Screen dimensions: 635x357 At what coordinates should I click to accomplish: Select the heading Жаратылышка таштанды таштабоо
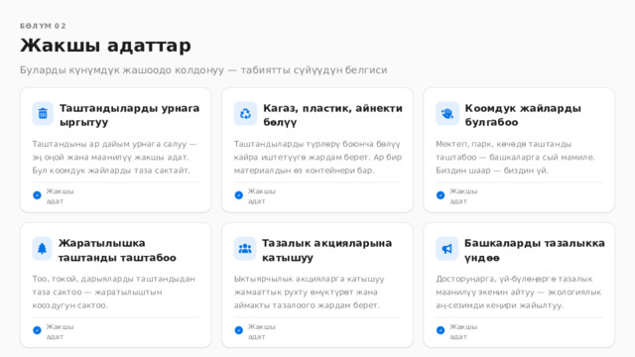(x=117, y=250)
